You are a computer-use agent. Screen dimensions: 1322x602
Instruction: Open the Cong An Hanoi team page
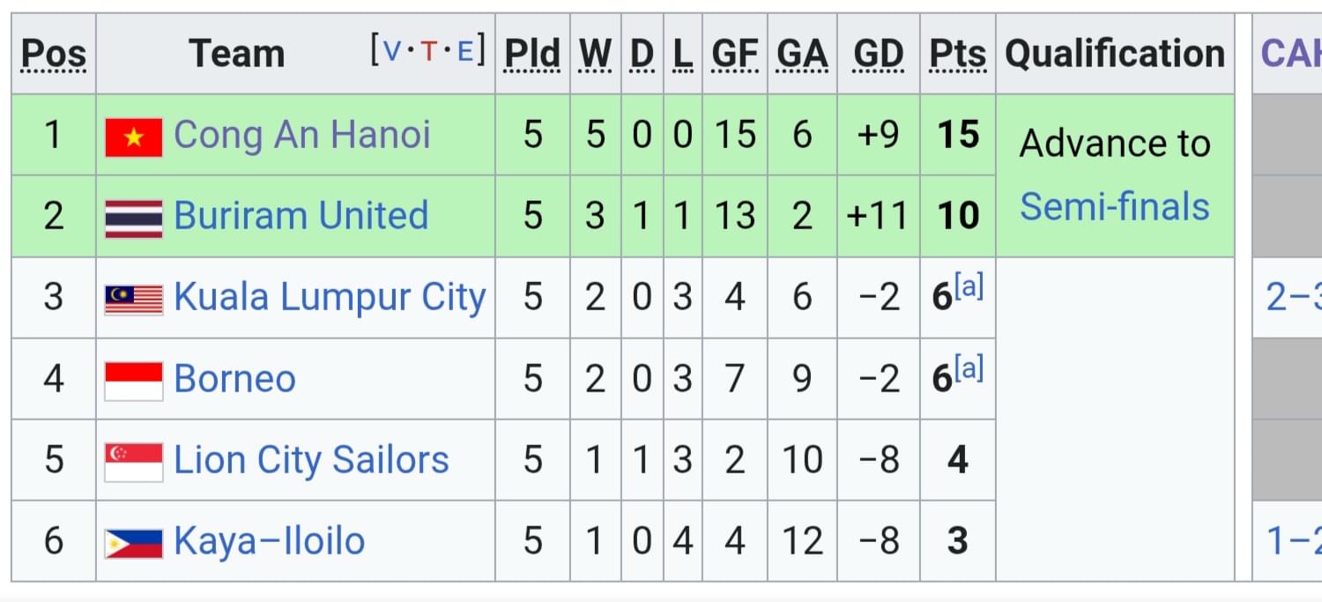pos(302,135)
